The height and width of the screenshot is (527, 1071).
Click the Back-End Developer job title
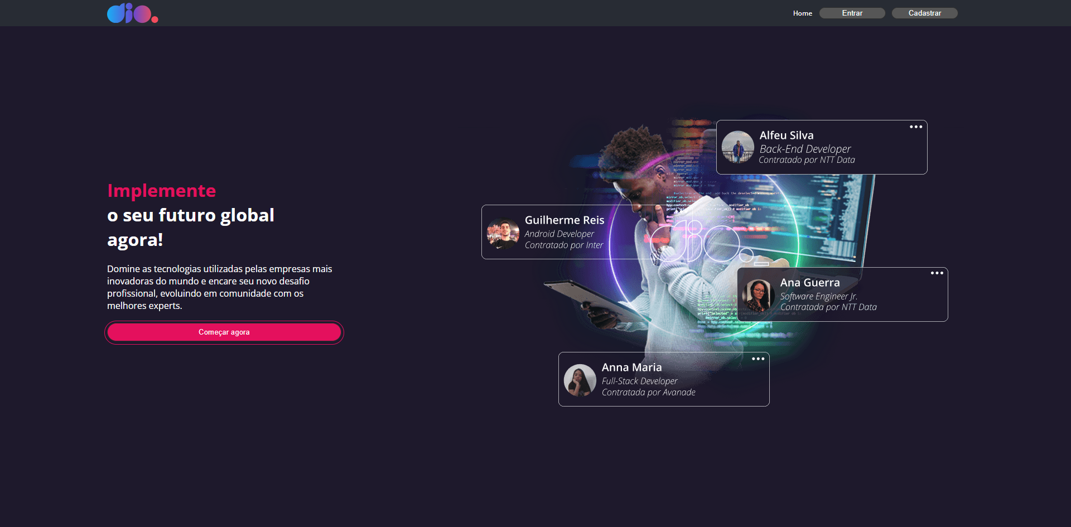pos(805,149)
